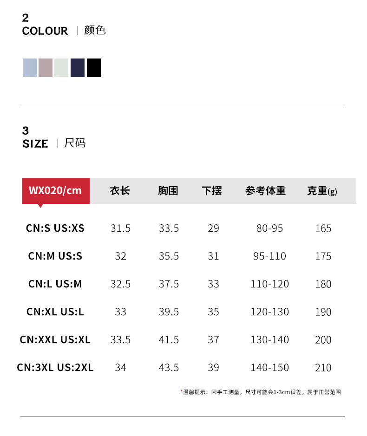Viewport: 367px width, 436px height.
Task: Pick the CN:3XL US:2XL size label
Action: (55, 367)
